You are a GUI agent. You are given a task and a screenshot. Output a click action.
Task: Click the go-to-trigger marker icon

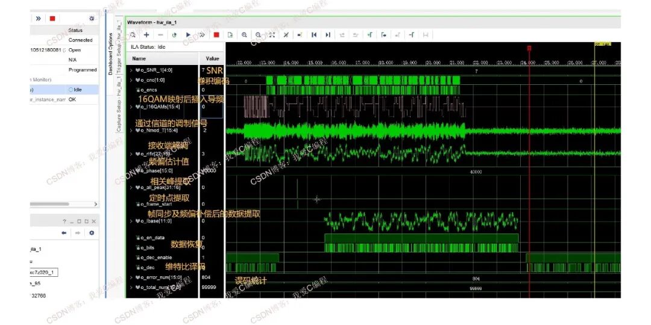tap(300, 35)
